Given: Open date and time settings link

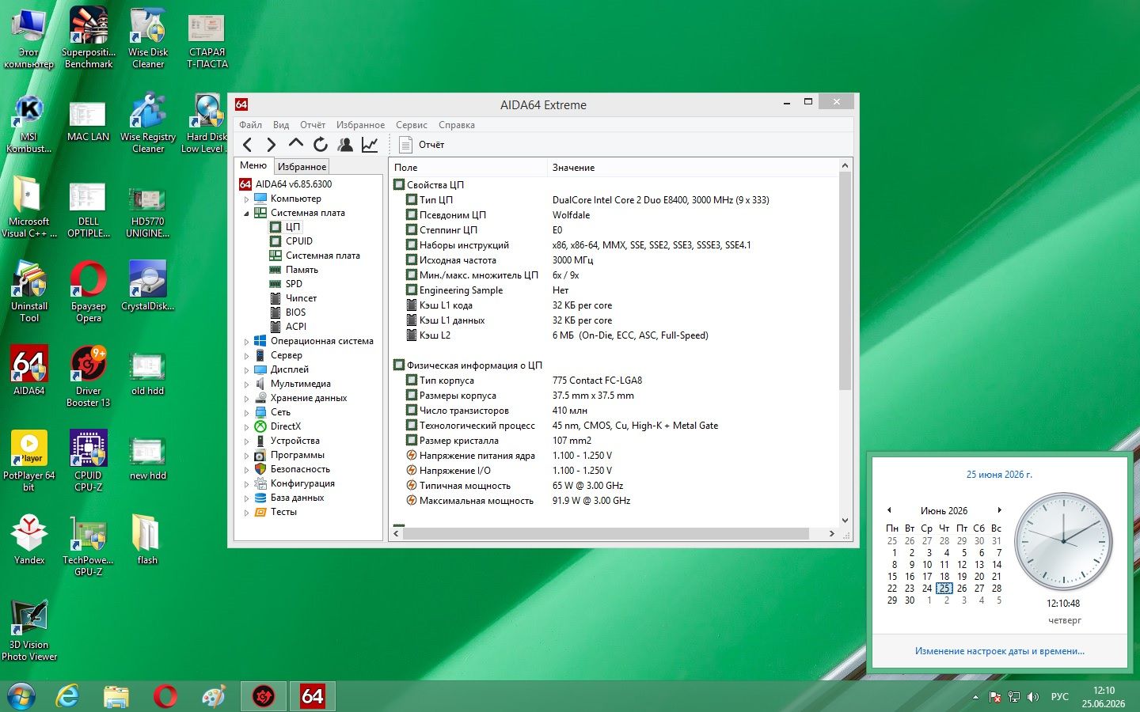Looking at the screenshot, I should tap(999, 651).
